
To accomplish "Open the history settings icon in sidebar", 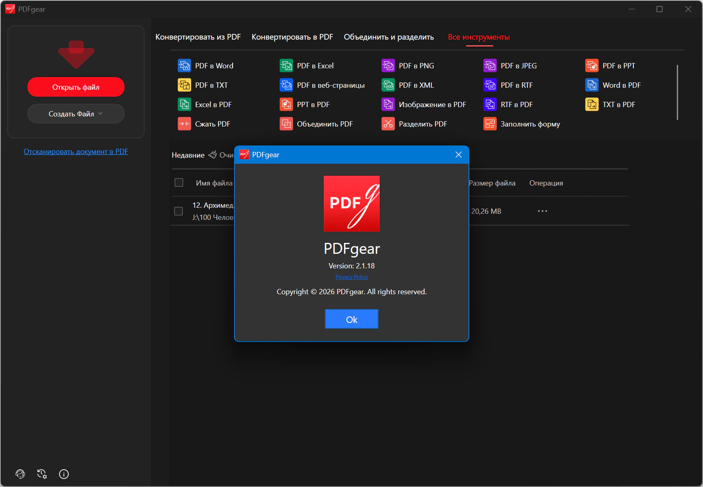I will tap(42, 474).
